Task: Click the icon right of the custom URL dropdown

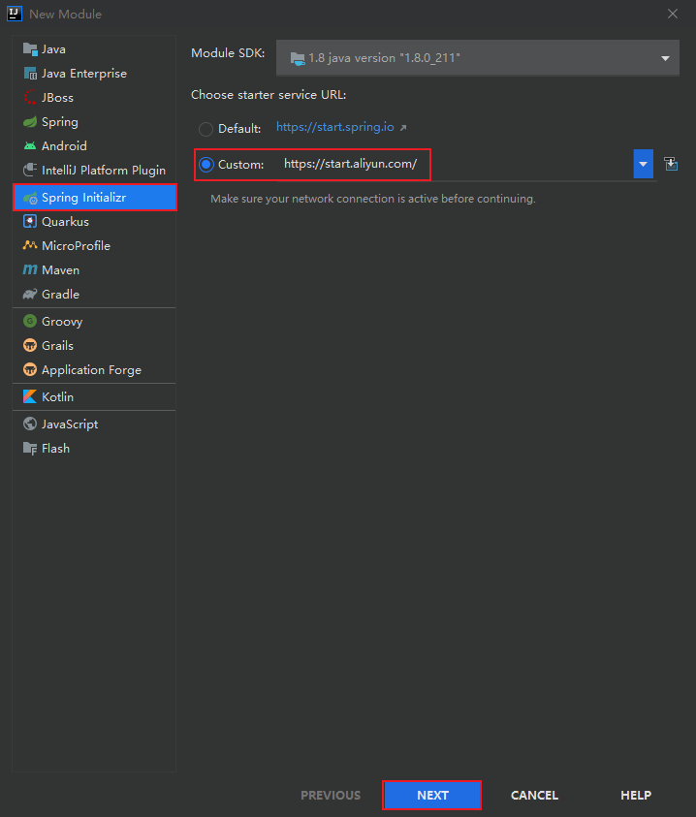Action: 671,164
